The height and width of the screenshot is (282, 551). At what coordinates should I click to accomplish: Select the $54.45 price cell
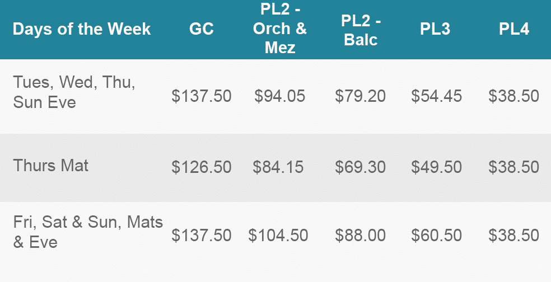point(436,96)
